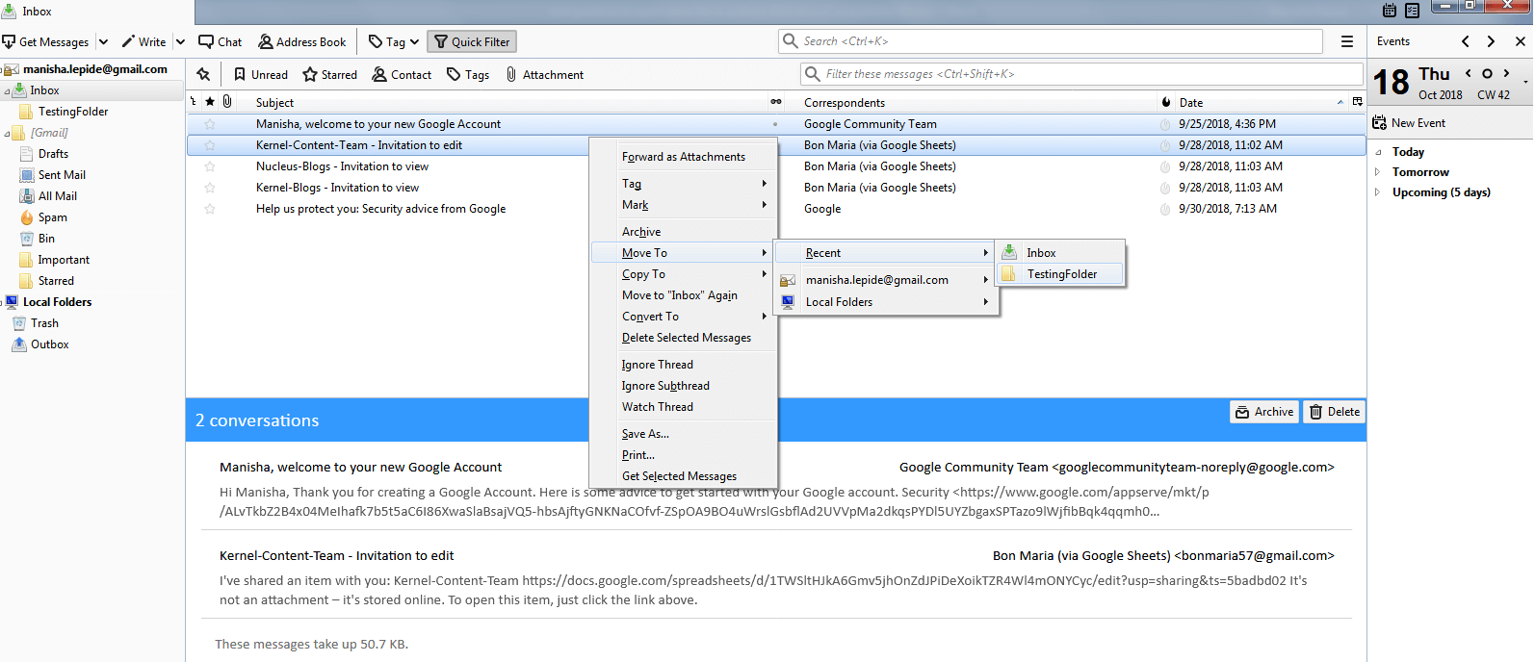Sort by the attachment column header
The image size is (1535, 662).
(227, 102)
